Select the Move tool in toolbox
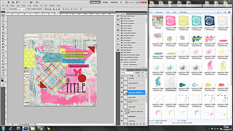This screenshot has height=131, width=233. point(3,16)
